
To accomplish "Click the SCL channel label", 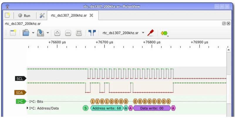I will pos(20,79).
